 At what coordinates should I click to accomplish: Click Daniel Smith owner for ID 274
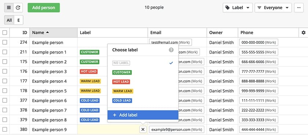(x=221, y=42)
